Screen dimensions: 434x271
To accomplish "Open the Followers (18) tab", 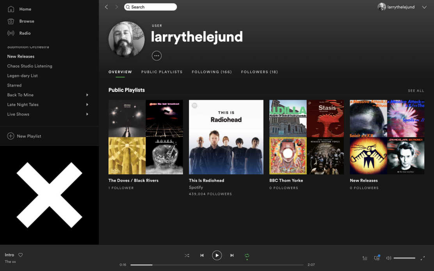I will [260, 72].
